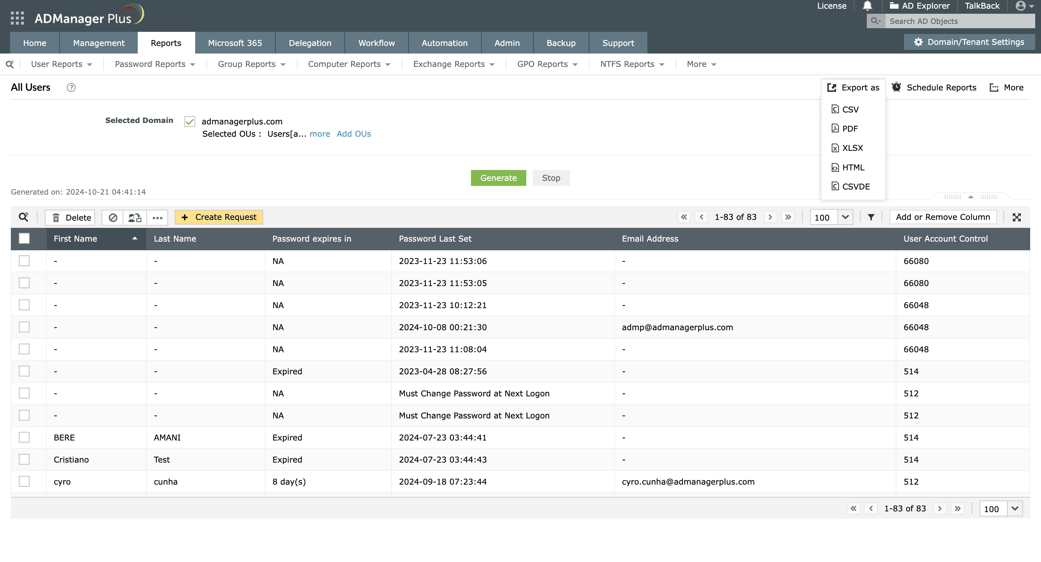Choose XLSX from Export as menu

(852, 148)
